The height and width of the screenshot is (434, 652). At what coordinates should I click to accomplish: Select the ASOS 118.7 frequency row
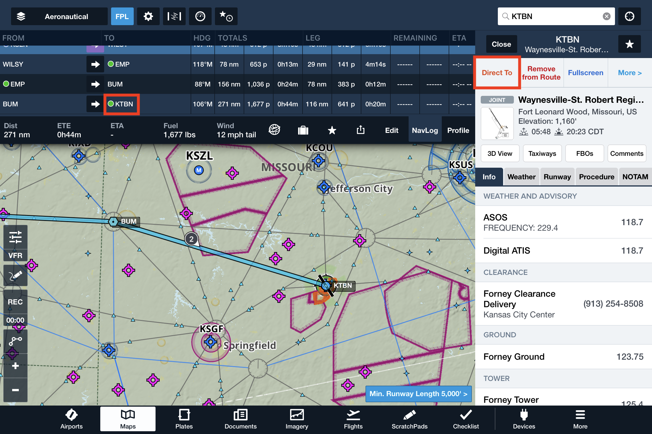point(563,222)
